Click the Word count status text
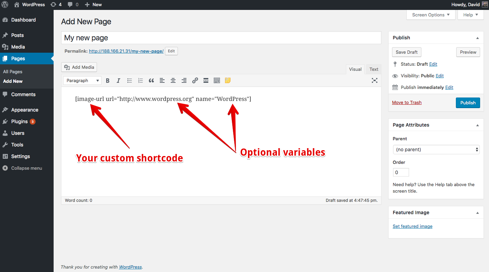Viewport: 489px width, 272px height. 79,200
